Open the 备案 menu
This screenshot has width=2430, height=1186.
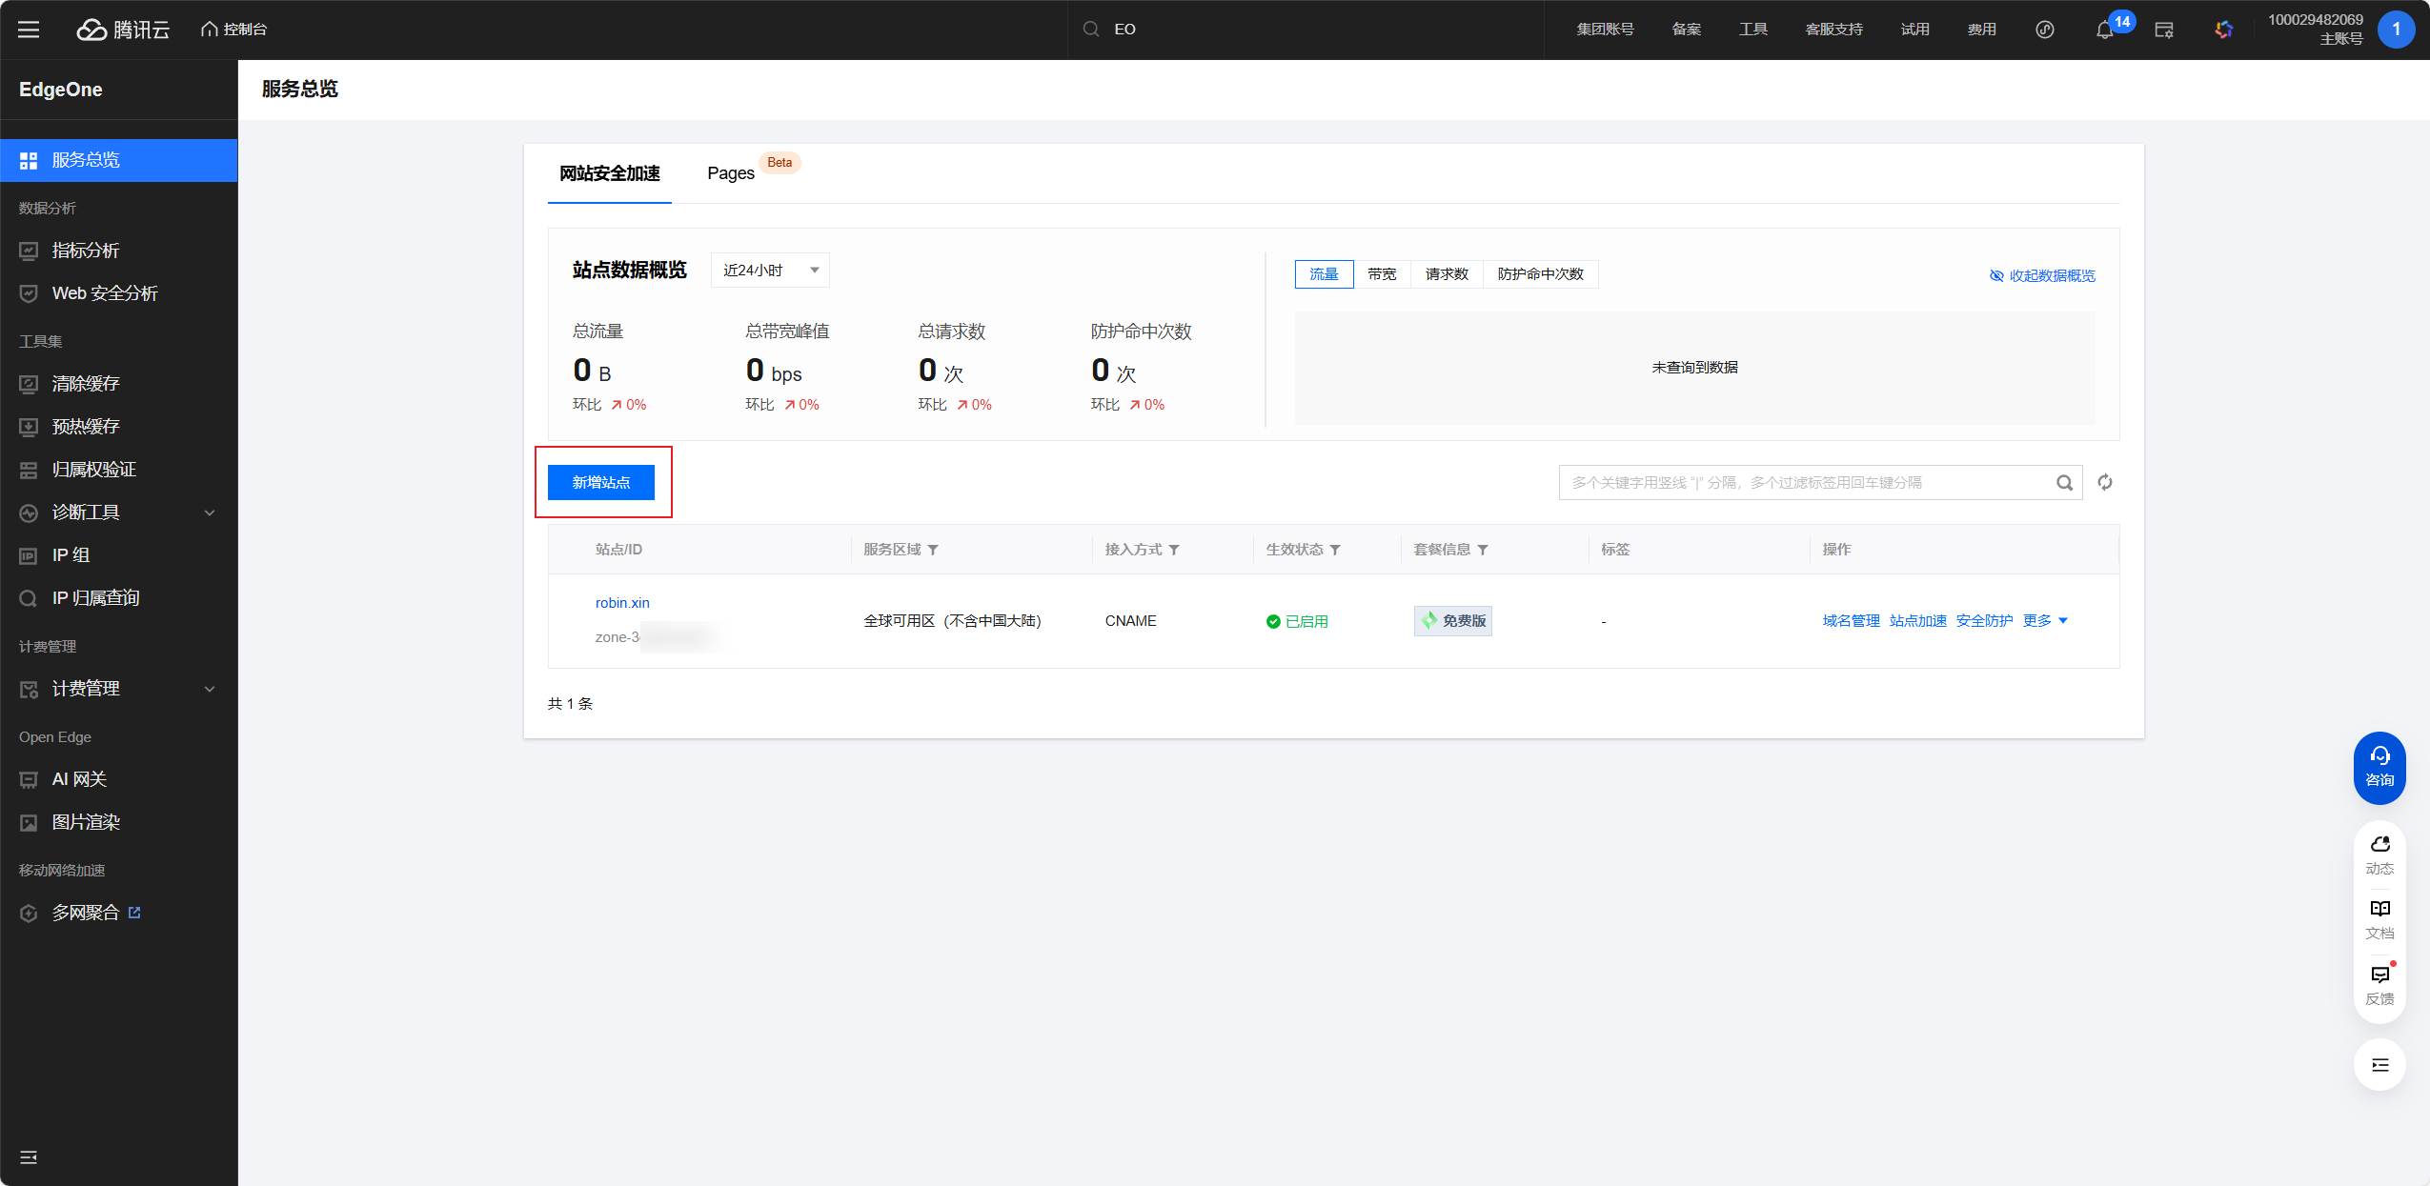click(x=1686, y=30)
